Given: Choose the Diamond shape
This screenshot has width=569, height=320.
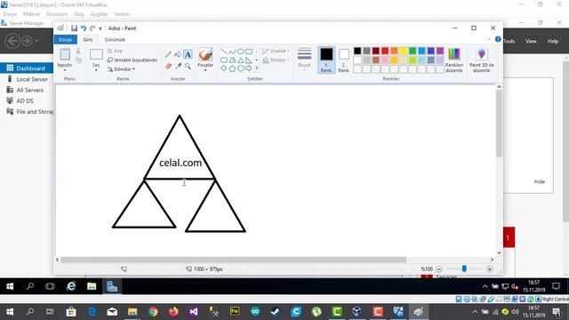Looking at the screenshot, I should pos(224,68).
